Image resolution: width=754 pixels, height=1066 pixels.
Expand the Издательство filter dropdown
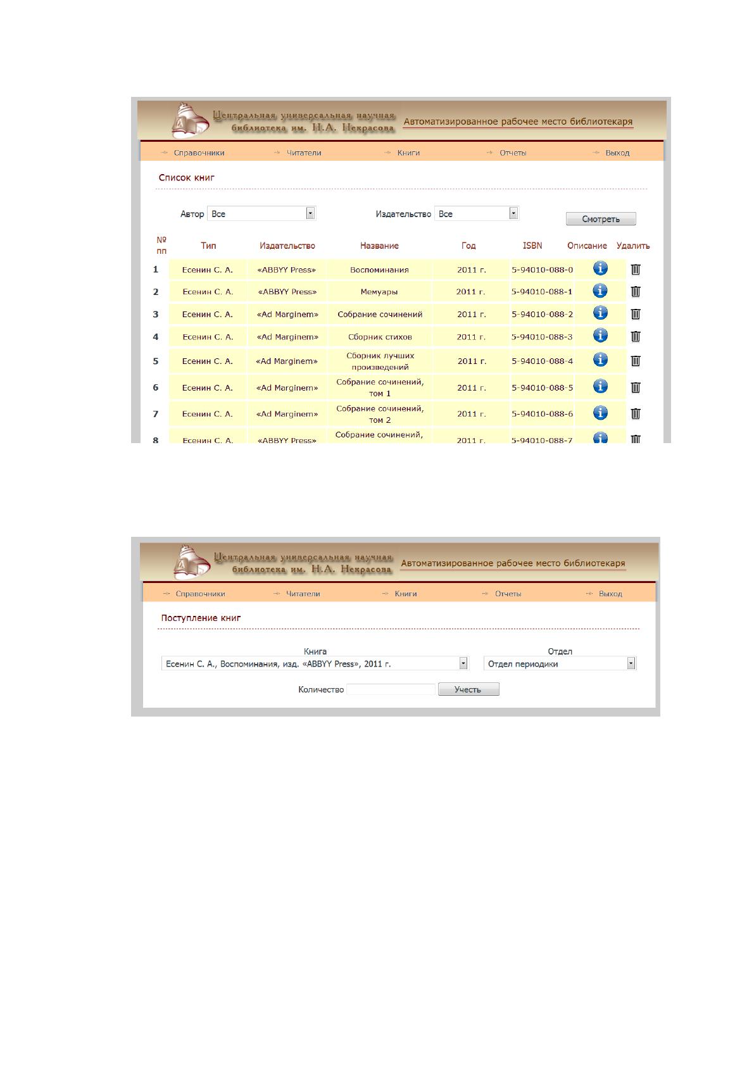(x=513, y=214)
